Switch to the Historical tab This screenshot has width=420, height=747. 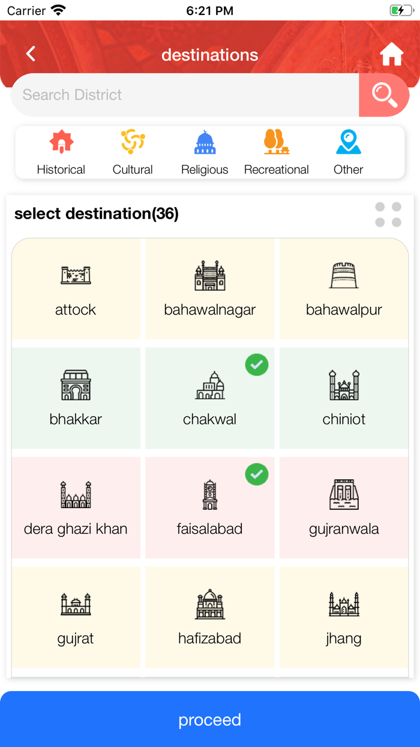(61, 151)
